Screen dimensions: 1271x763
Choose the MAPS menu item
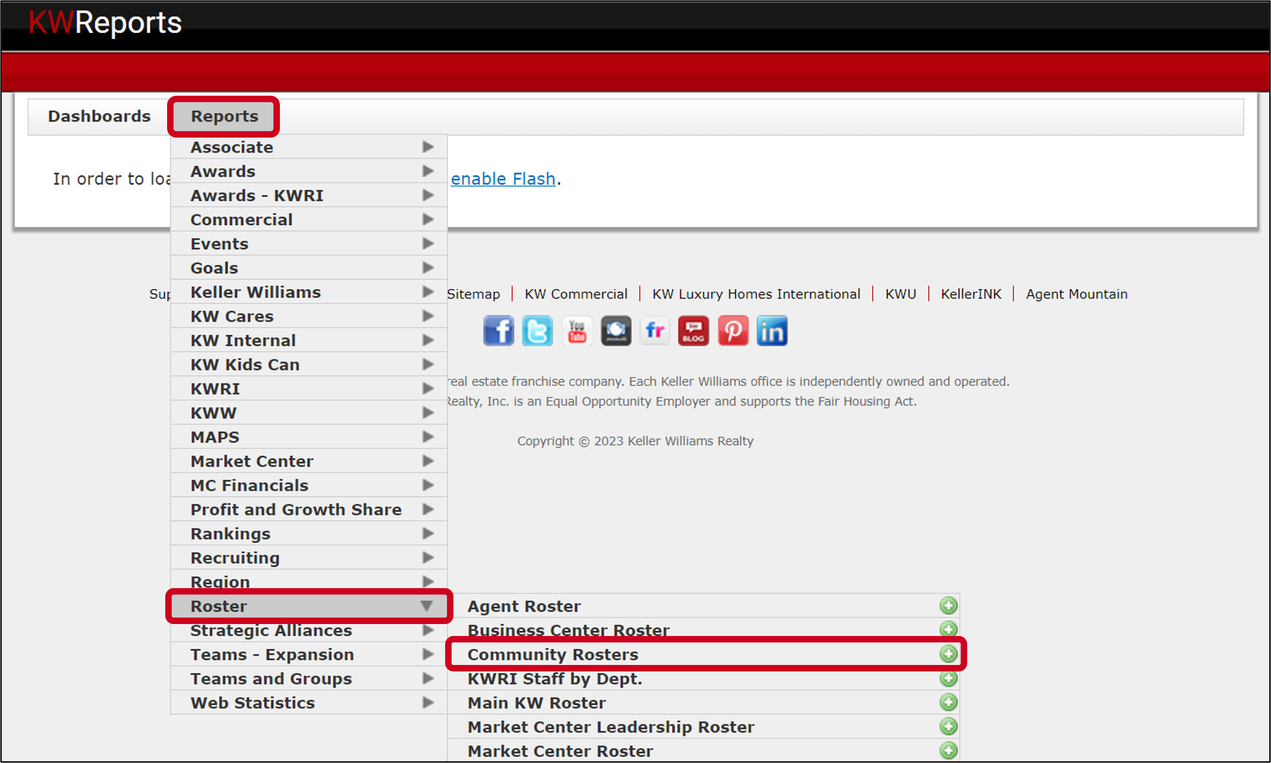[309, 437]
